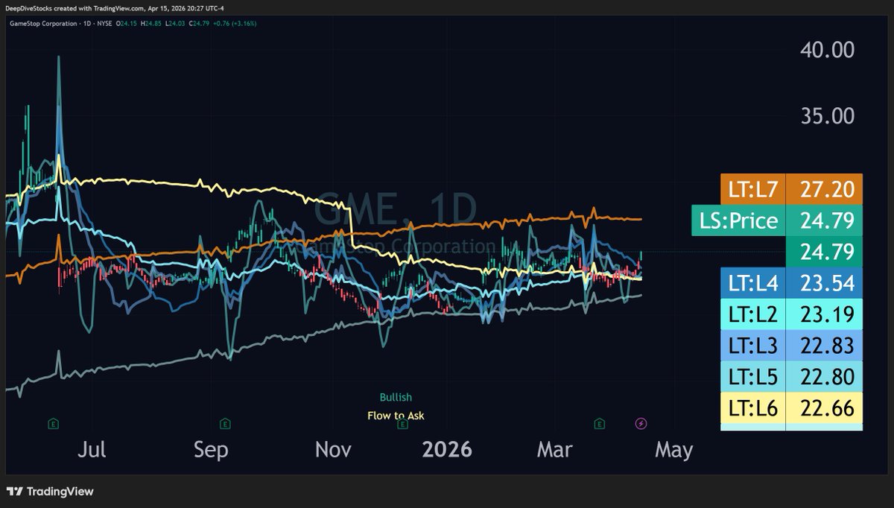Open the earnings marker near the Mar label
Screen dimensions: 894x508
click(x=598, y=425)
